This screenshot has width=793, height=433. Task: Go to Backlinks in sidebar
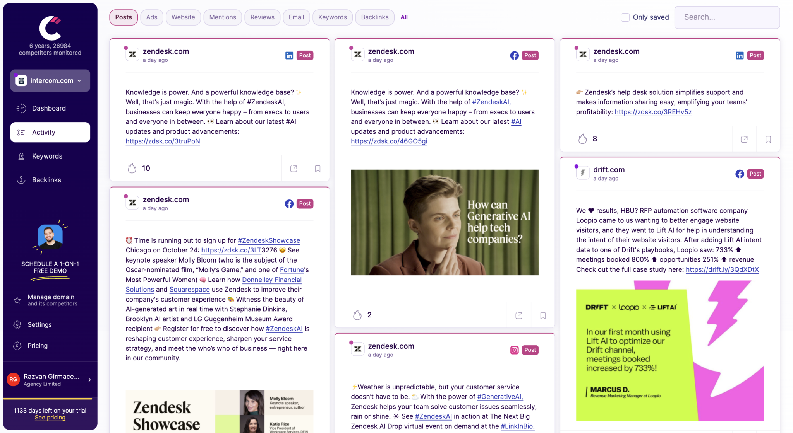46,180
